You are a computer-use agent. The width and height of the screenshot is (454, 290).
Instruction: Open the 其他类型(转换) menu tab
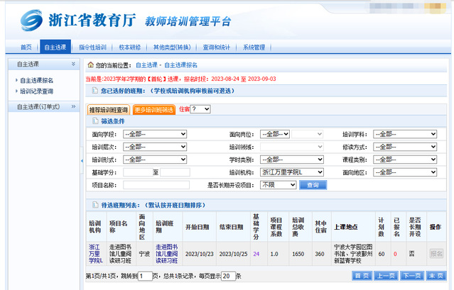pyautogui.click(x=172, y=47)
